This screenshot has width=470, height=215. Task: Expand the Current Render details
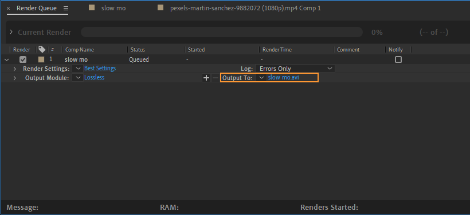pos(11,32)
